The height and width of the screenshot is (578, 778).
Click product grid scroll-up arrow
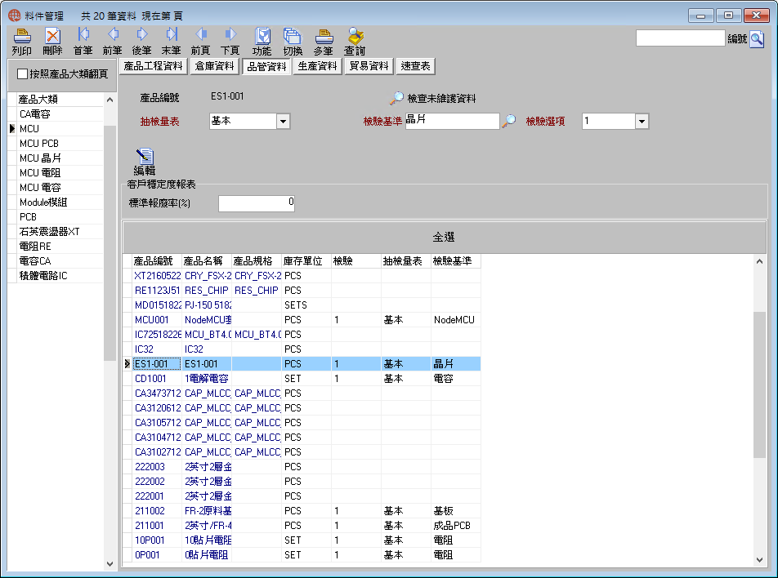click(x=759, y=261)
